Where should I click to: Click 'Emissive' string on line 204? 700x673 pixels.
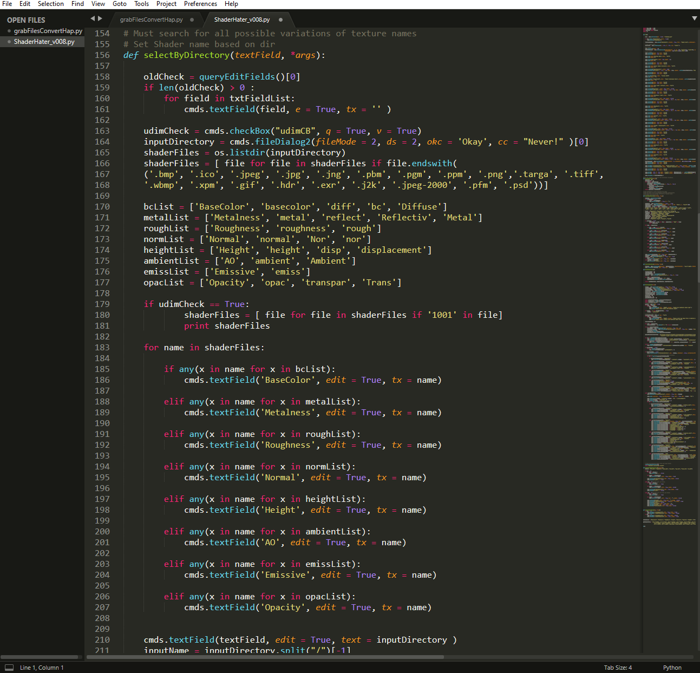point(285,575)
